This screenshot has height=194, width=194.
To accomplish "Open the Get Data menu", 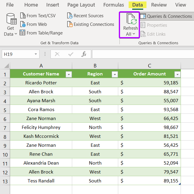I will click(x=10, y=25).
